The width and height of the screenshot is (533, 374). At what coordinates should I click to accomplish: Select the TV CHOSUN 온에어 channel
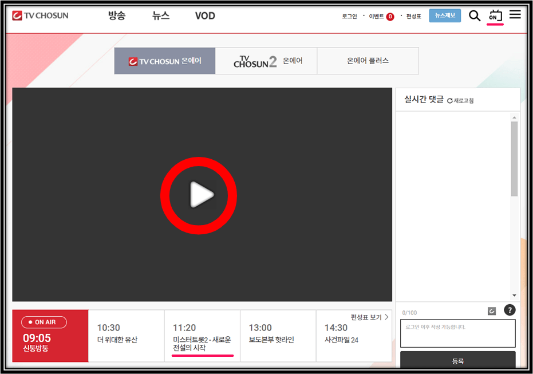tap(165, 60)
